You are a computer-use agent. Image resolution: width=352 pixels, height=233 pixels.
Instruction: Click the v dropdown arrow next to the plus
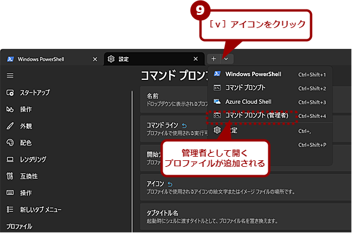[x=226, y=59]
